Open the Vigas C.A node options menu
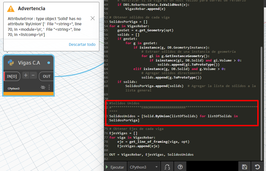 point(49,87)
